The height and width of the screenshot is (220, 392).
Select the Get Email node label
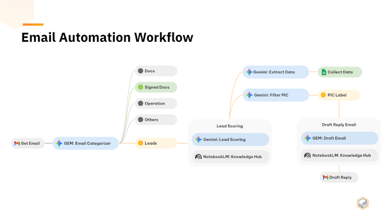tap(30, 144)
